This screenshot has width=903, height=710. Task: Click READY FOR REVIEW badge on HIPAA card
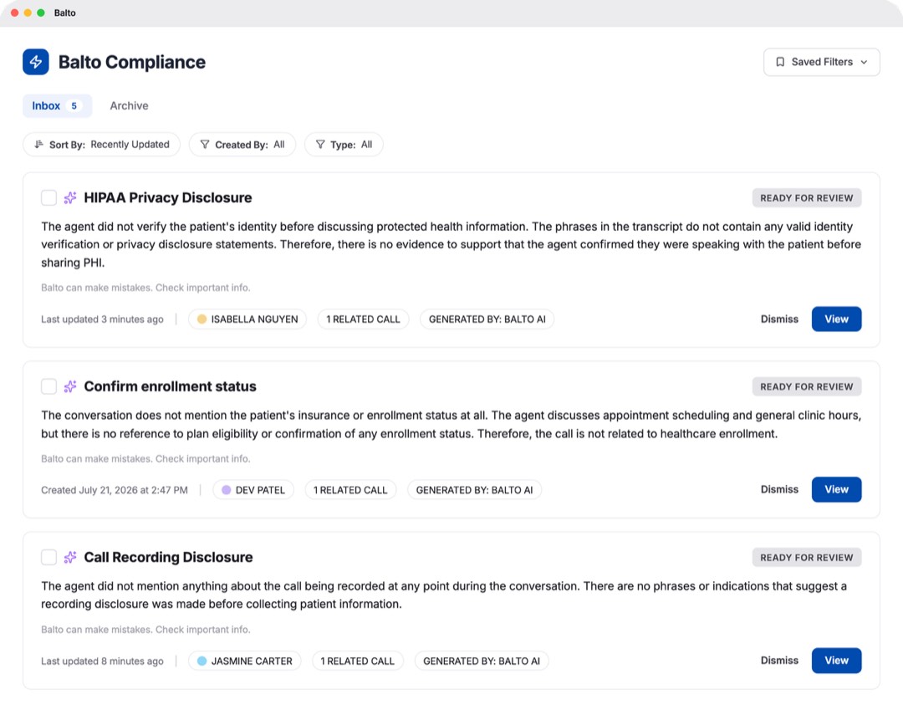[x=806, y=197]
